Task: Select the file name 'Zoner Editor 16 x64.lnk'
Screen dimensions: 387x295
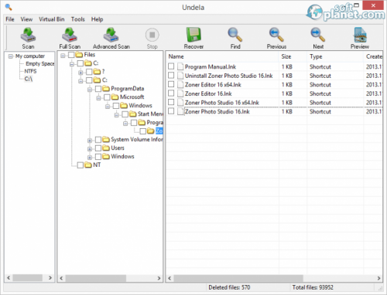Action: point(213,85)
